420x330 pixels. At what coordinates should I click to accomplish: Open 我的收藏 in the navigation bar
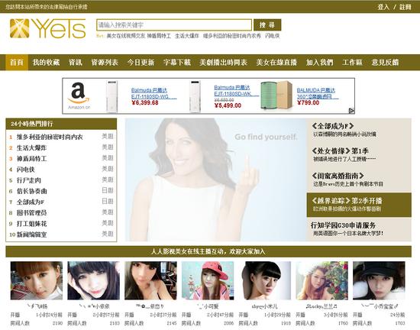pyautogui.click(x=46, y=63)
